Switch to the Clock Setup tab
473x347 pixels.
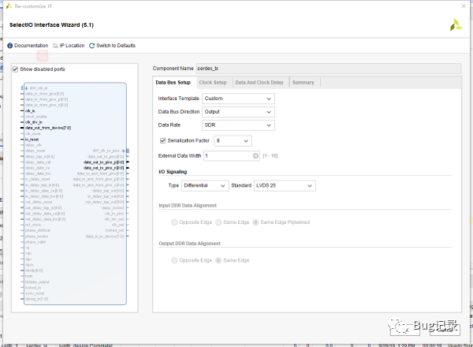(213, 83)
